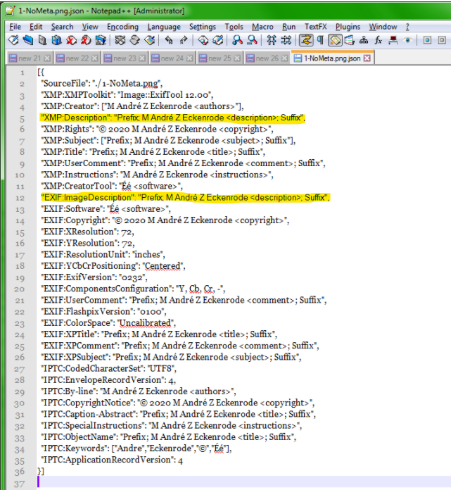Open the Macro menu
This screenshot has width=451, height=490.
tap(262, 27)
